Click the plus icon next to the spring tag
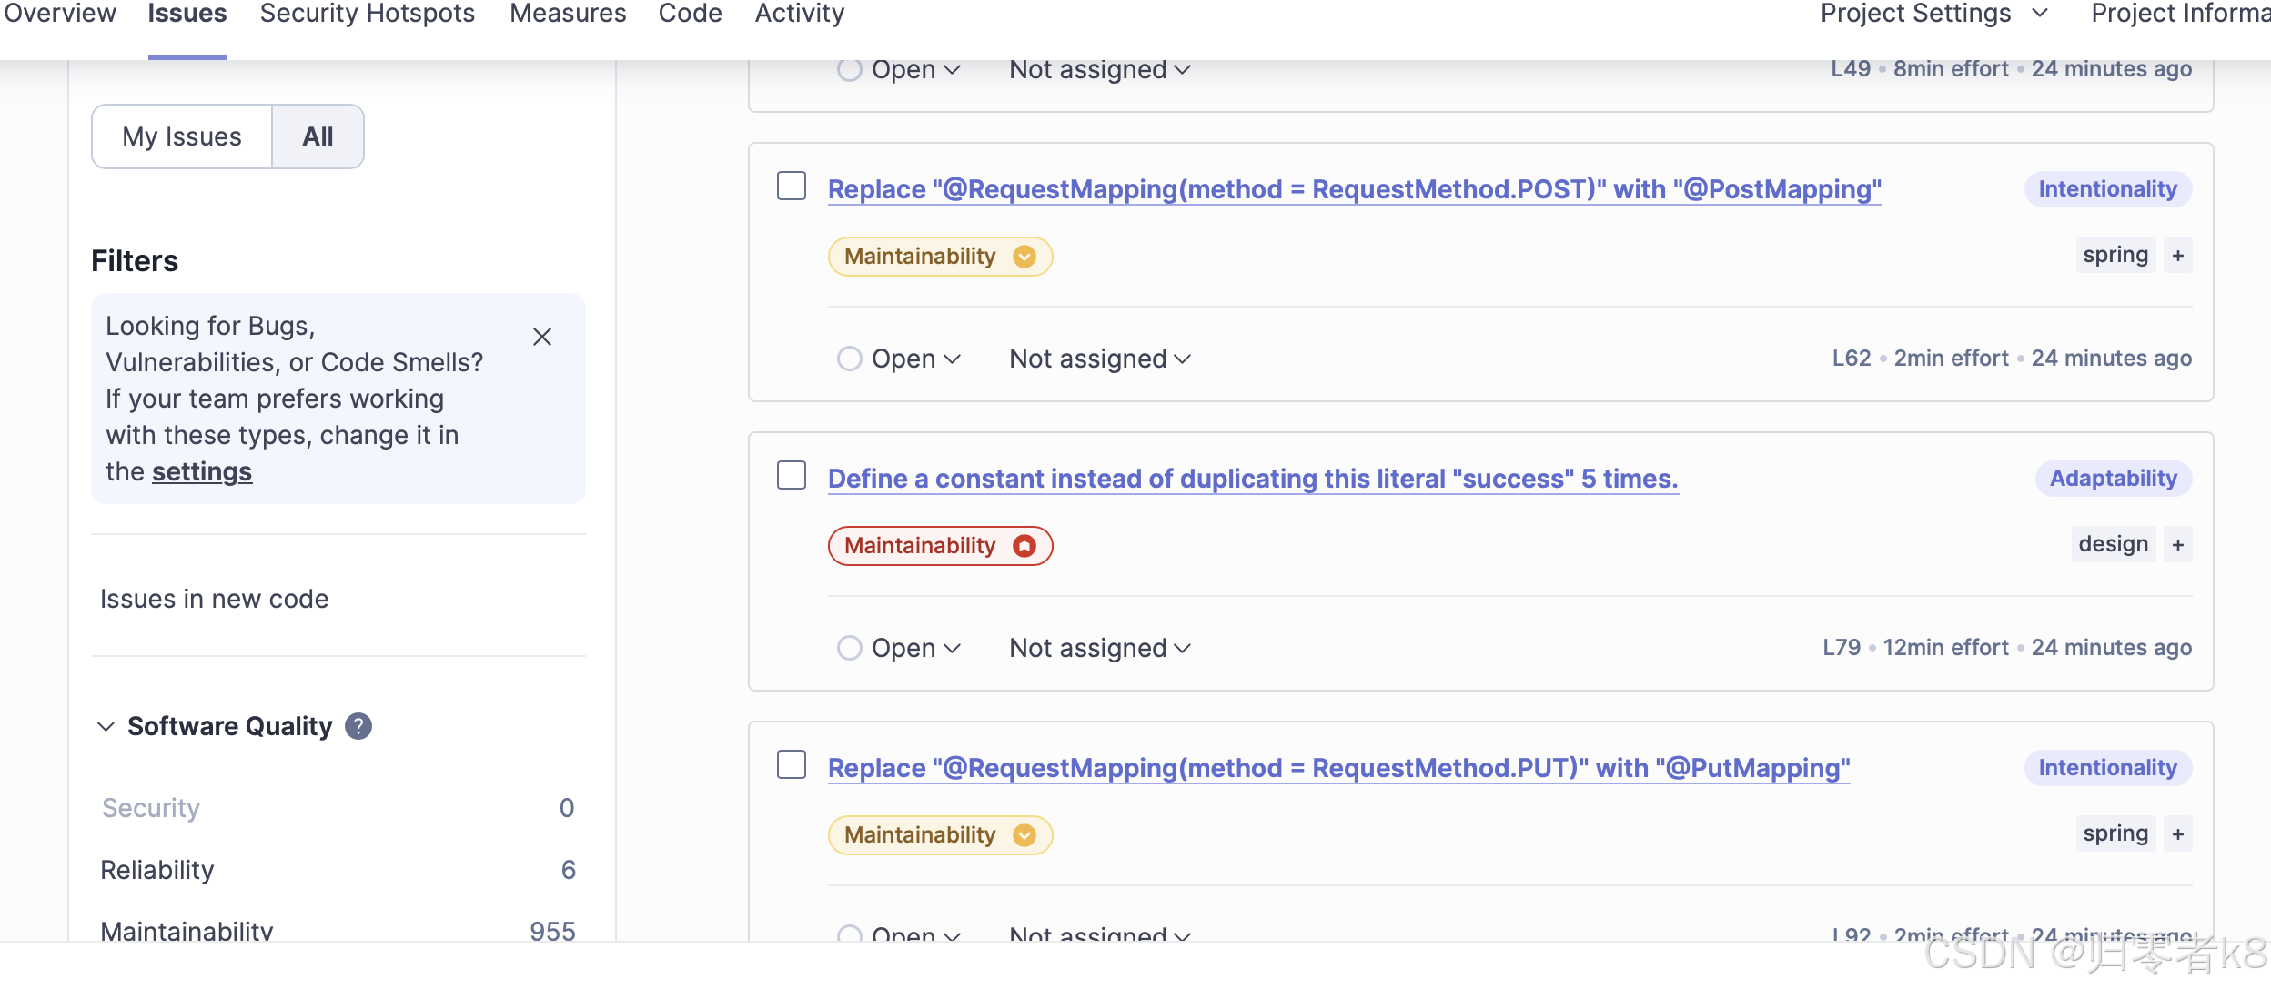This screenshot has height=990, width=2271. (x=2177, y=254)
